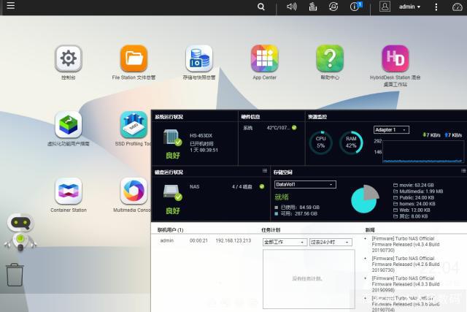Image resolution: width=467 pixels, height=312 pixels.
Task: Open the main hamburger menu
Action: 11,6
